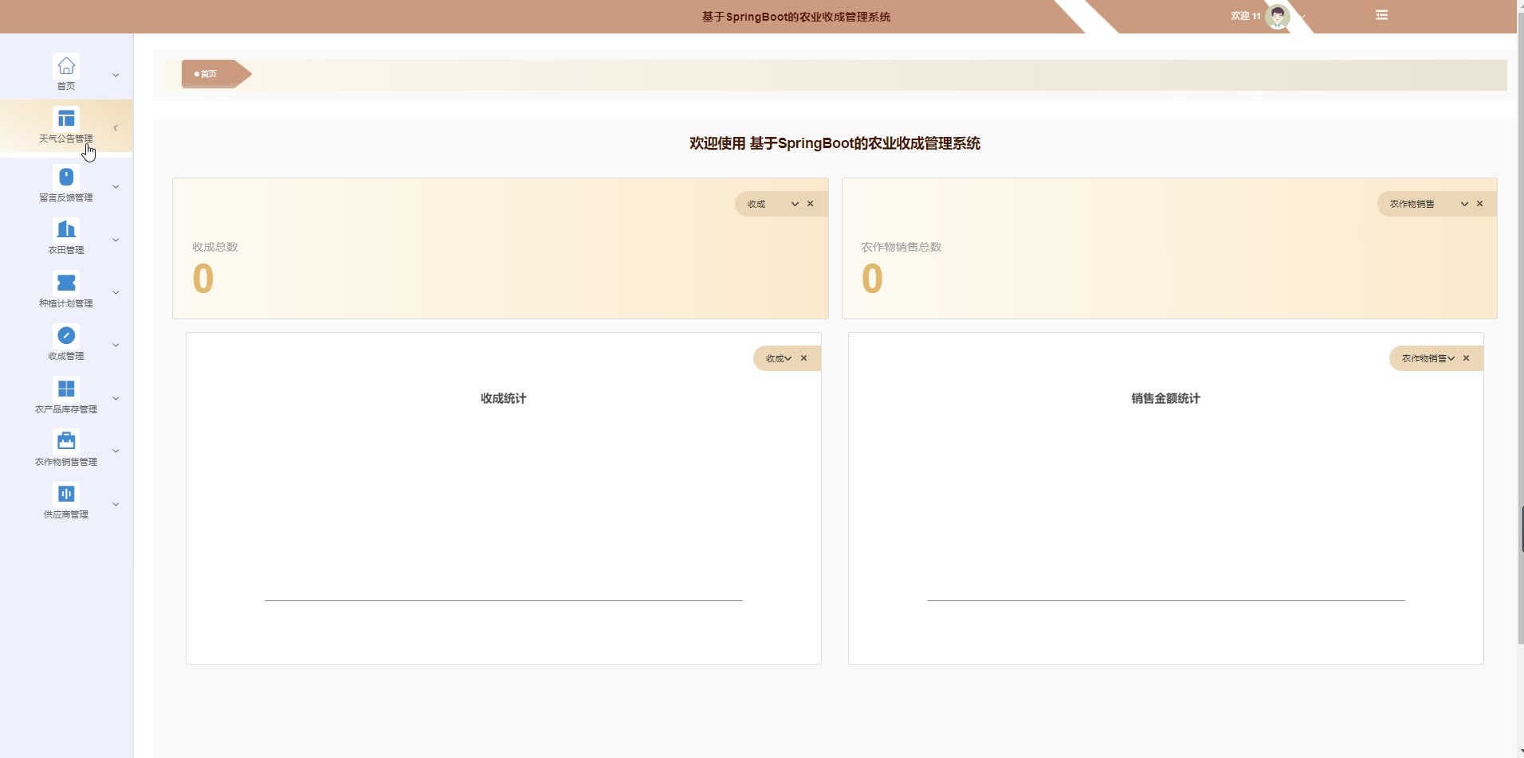The width and height of the screenshot is (1524, 758).
Task: Click the header system title text
Action: (x=796, y=17)
